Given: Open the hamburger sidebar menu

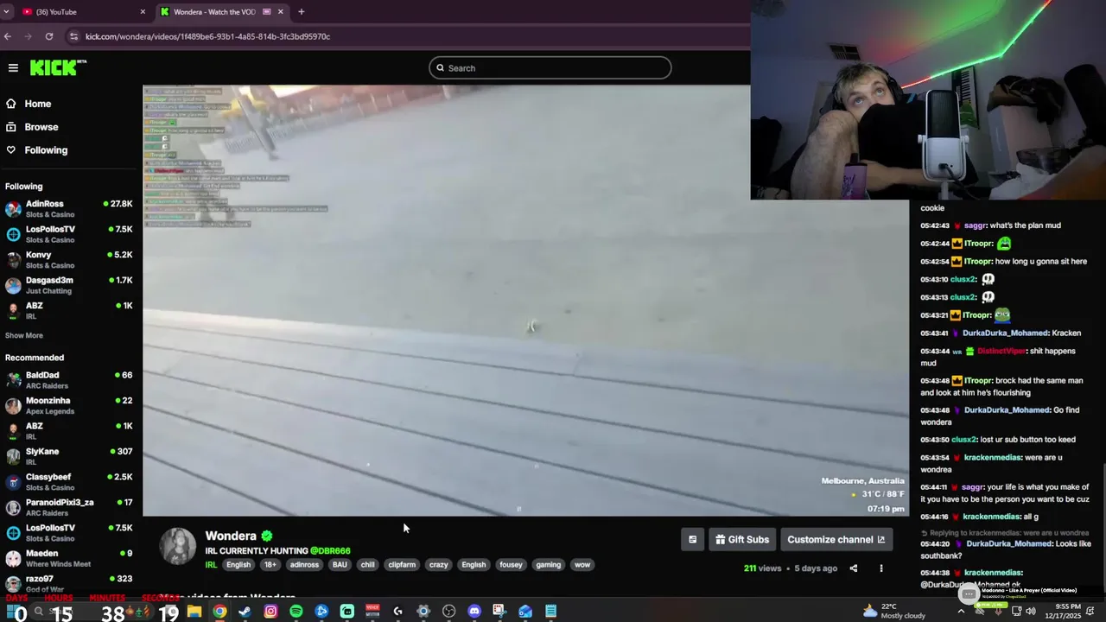Looking at the screenshot, I should [13, 67].
